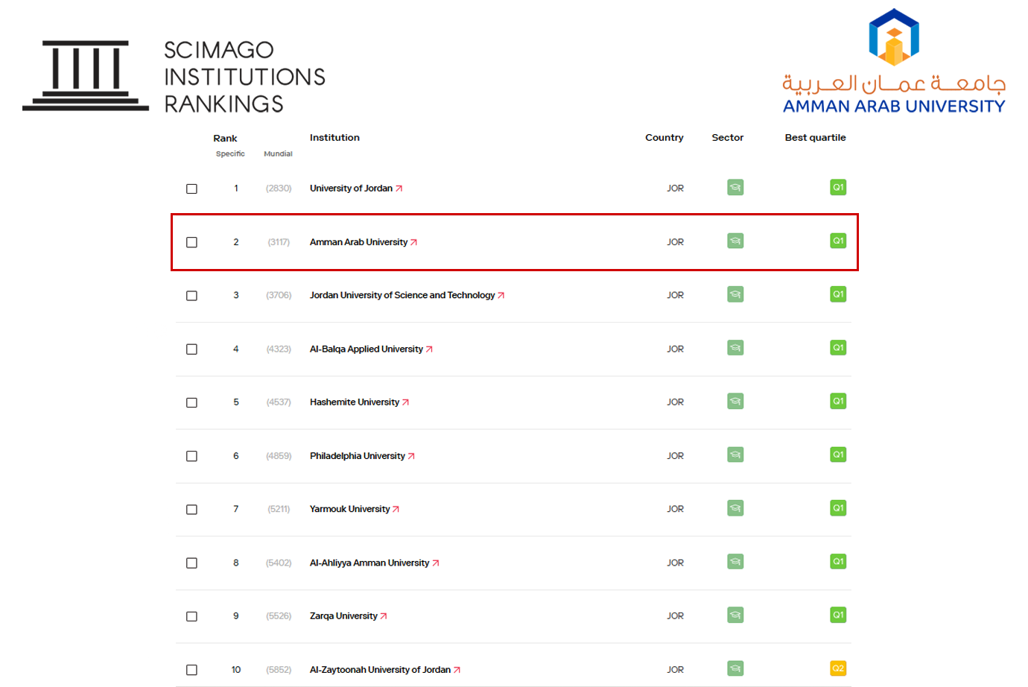This screenshot has width=1028, height=687.
Task: Click the Q1 quartile badge for University of Jordan
Action: coord(838,188)
